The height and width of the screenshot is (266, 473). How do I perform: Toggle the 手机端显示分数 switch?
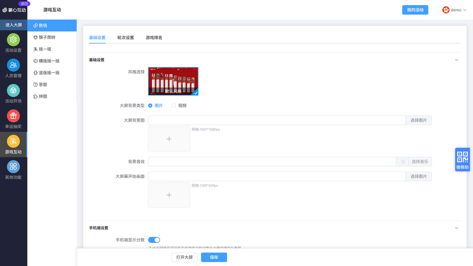154,240
